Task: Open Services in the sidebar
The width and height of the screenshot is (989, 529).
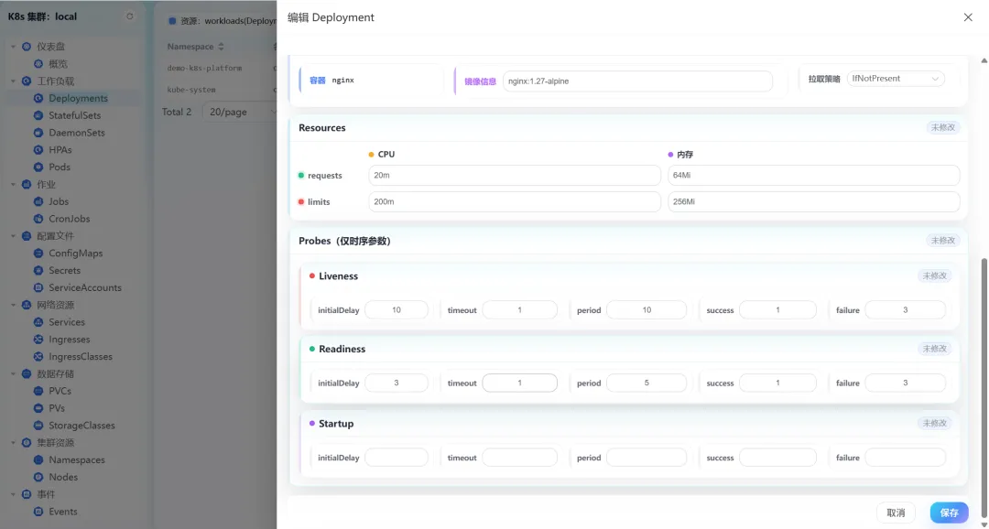Action: pos(67,322)
